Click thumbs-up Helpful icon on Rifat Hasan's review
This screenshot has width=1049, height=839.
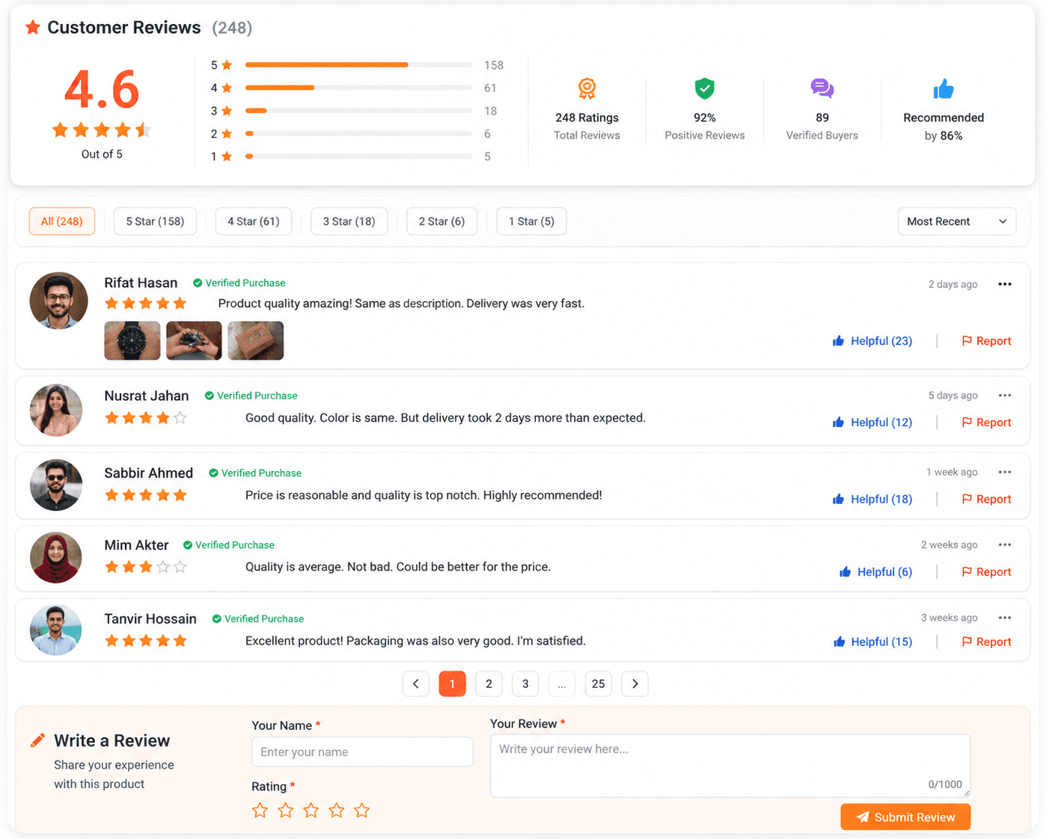coord(838,341)
